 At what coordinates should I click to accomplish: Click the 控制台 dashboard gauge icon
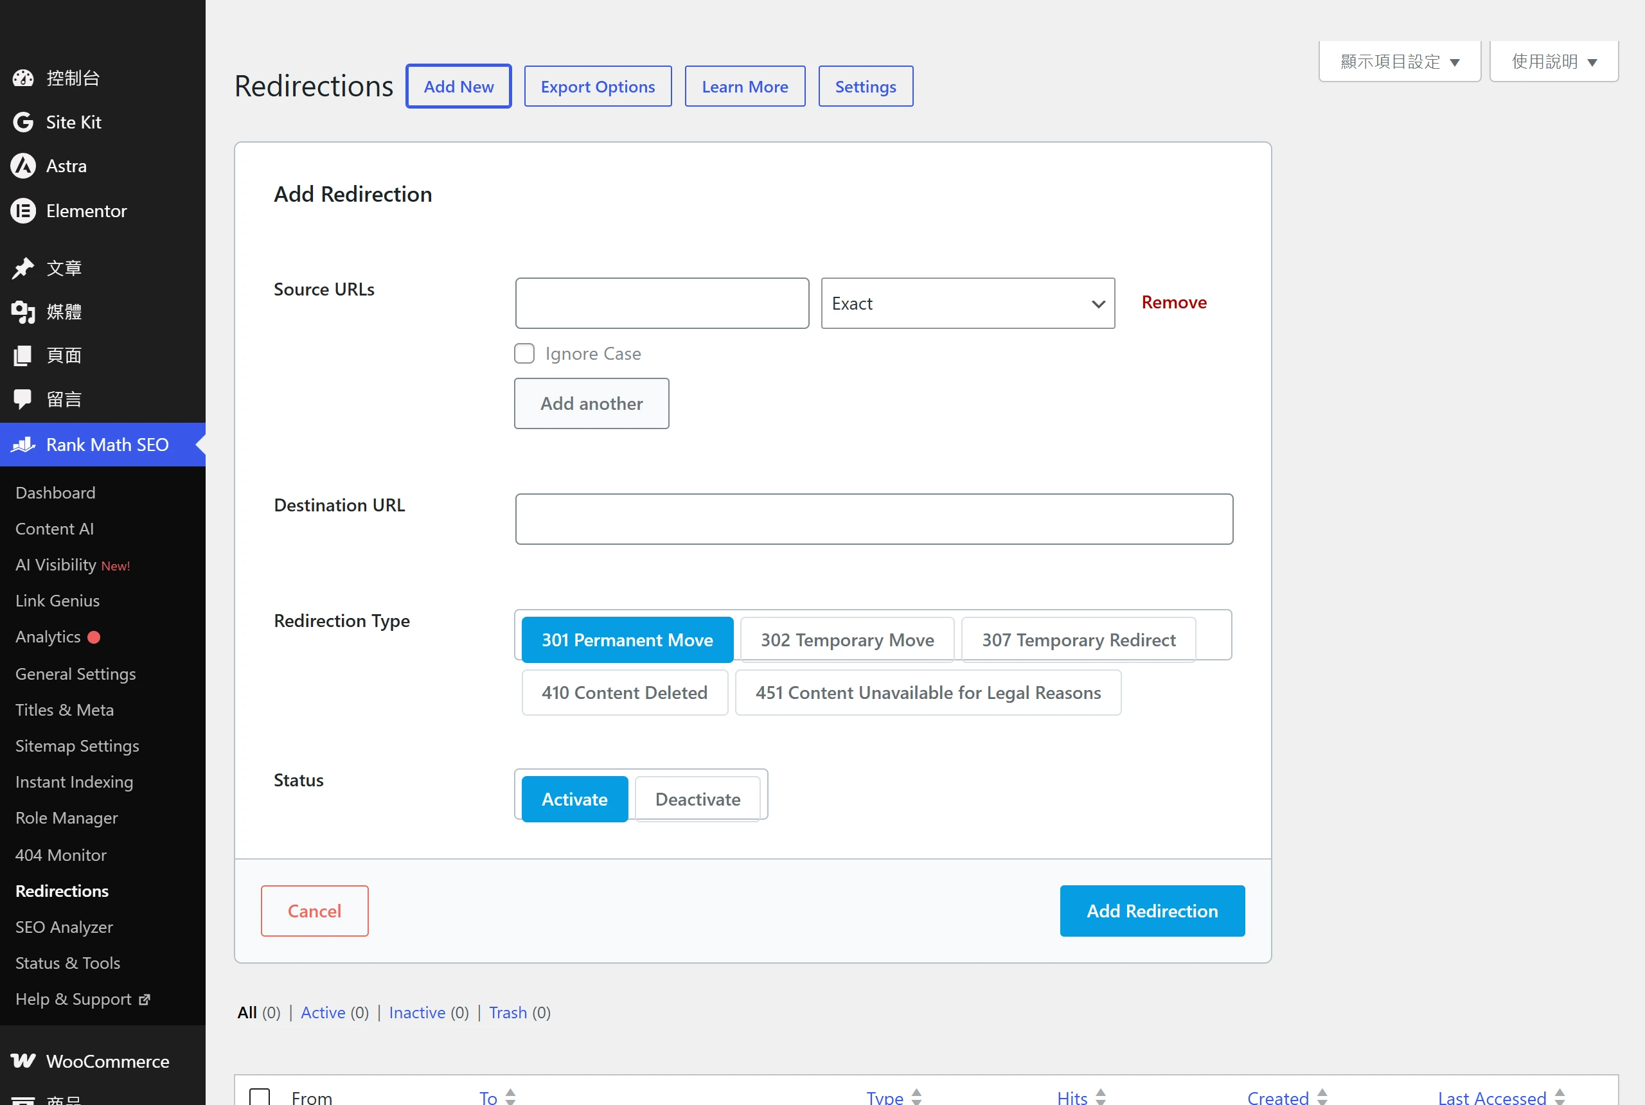[x=23, y=78]
